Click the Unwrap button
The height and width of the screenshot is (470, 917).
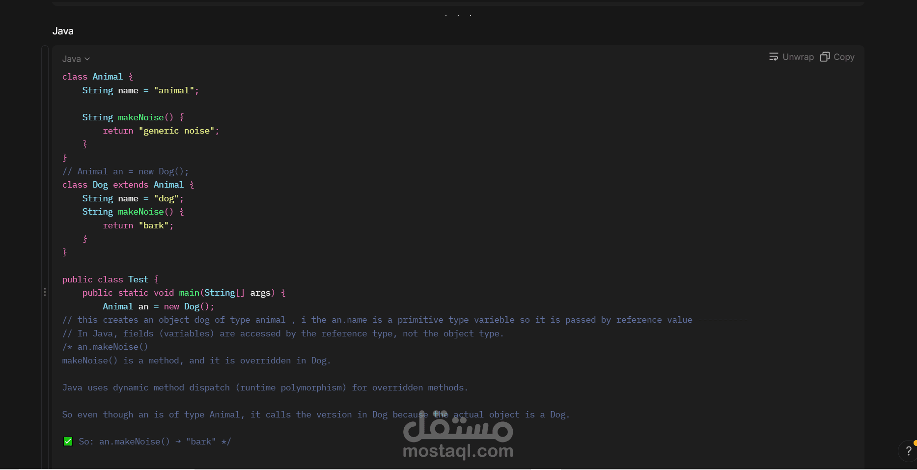[x=791, y=57]
